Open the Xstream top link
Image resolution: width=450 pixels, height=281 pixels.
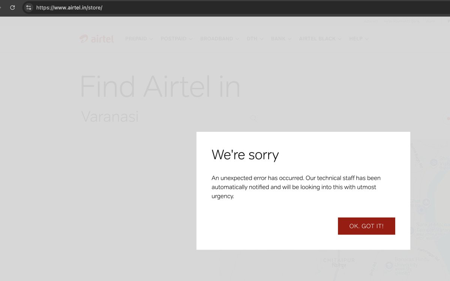click(x=370, y=21)
